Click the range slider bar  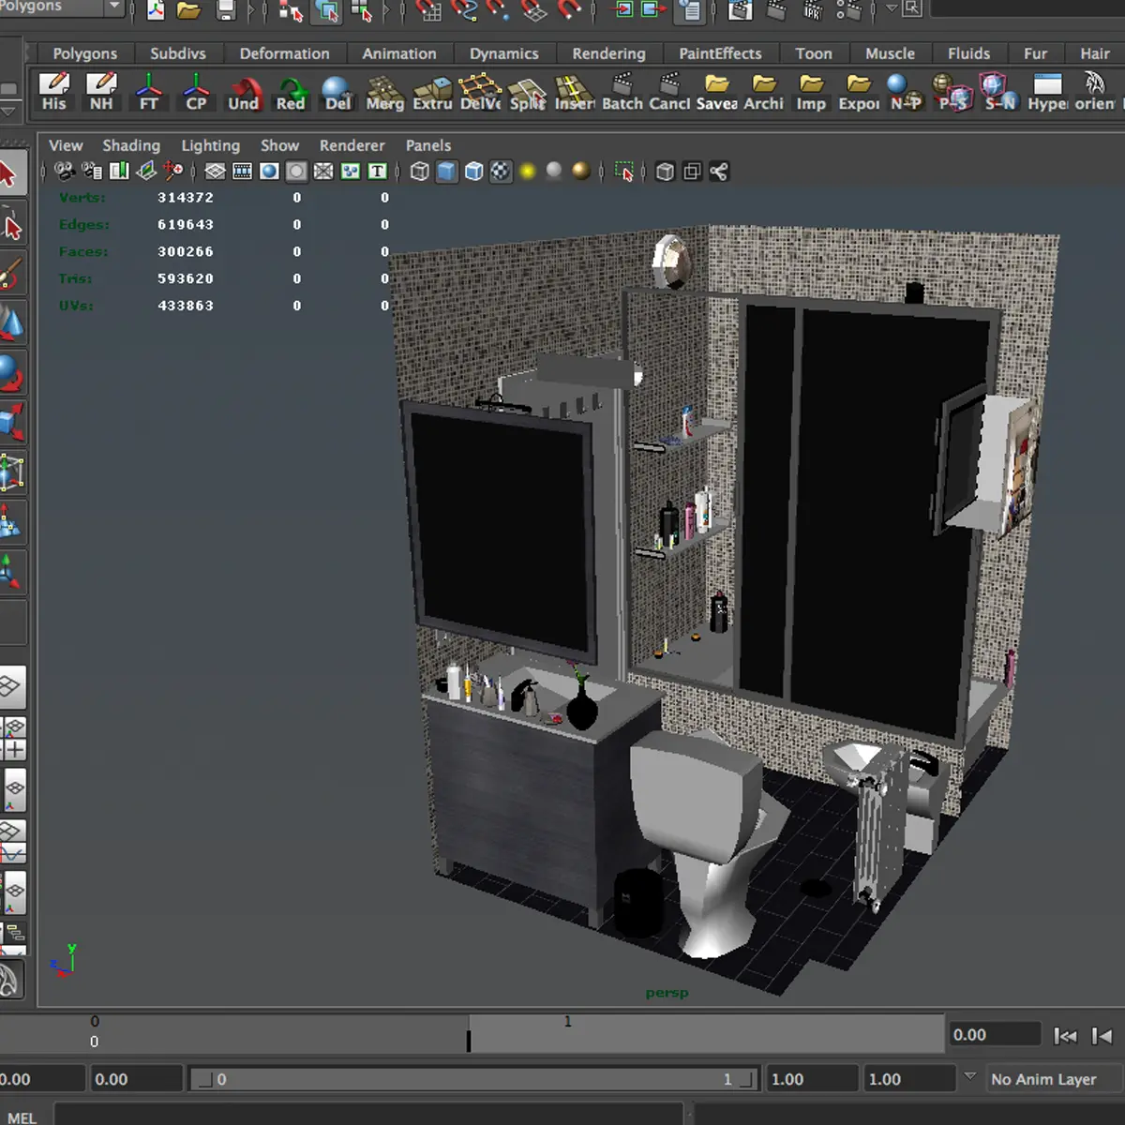[473, 1079]
